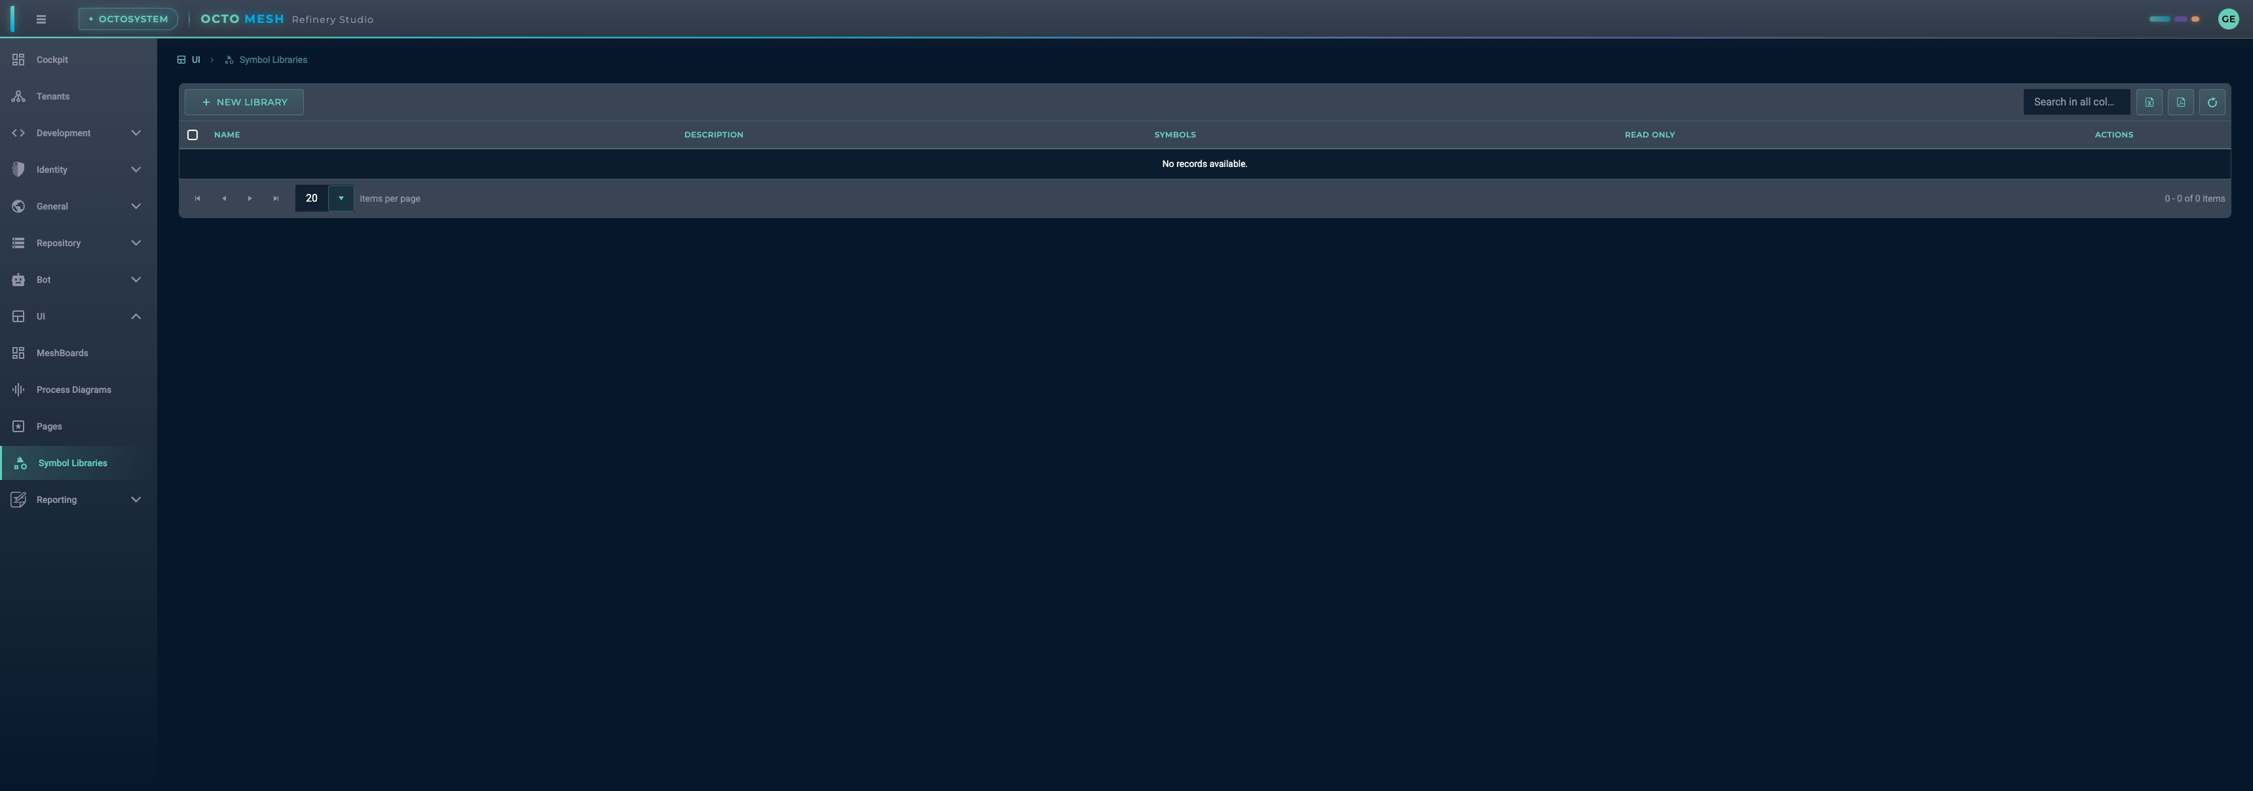
Task: Expand the Reporting sidebar section
Action: [x=77, y=500]
